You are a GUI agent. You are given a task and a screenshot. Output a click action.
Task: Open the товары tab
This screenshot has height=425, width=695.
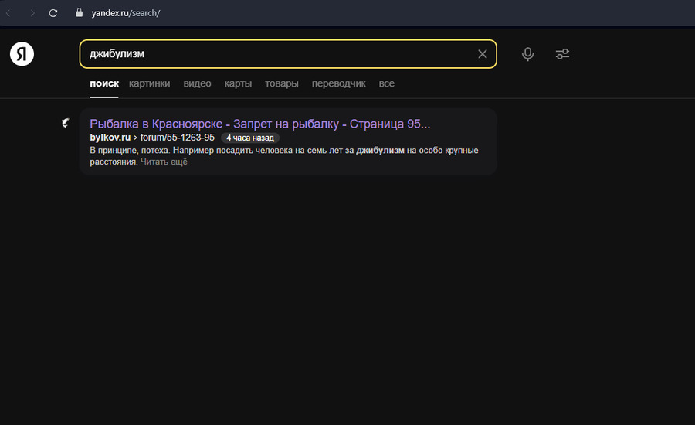[x=281, y=83]
